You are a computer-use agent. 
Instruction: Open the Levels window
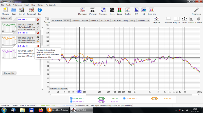(119, 11)
